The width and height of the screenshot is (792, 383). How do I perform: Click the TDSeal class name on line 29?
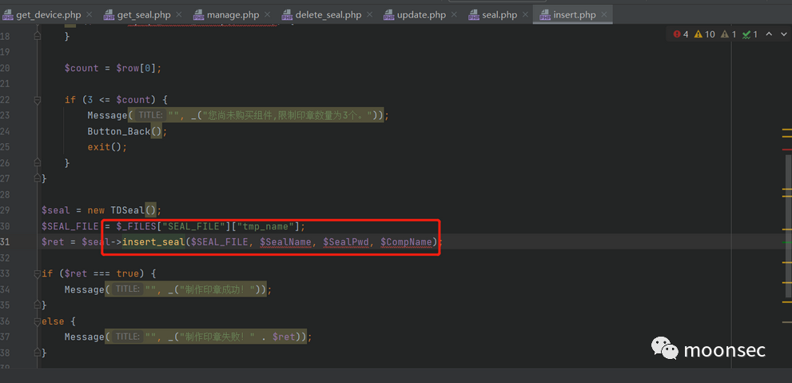[x=127, y=210]
